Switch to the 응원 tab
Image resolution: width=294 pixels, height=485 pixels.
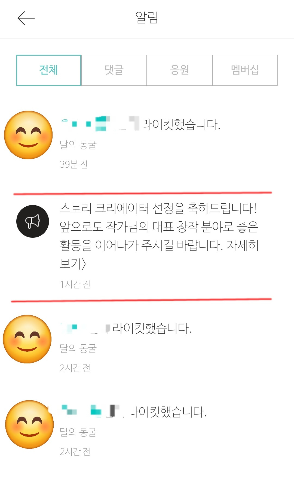[179, 70]
